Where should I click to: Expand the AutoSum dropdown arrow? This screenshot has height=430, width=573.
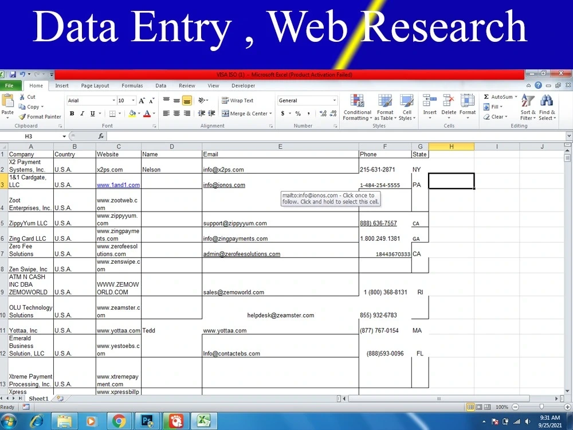click(516, 97)
